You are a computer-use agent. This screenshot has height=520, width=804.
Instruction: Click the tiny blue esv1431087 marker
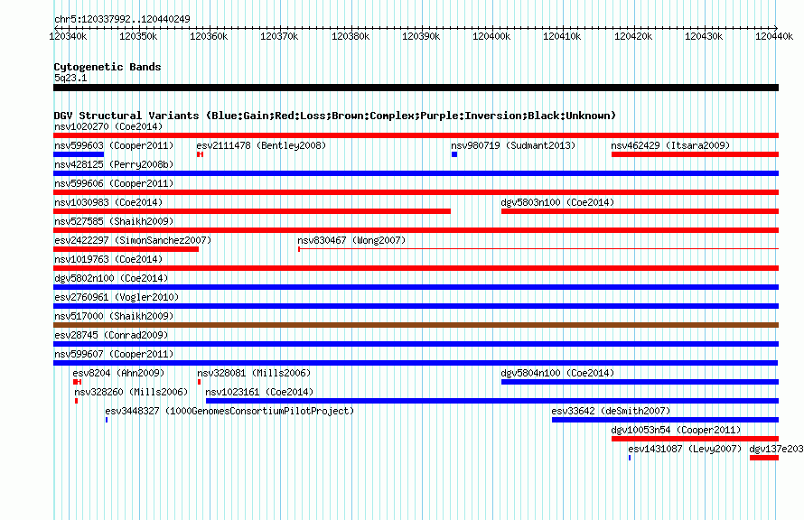630,458
